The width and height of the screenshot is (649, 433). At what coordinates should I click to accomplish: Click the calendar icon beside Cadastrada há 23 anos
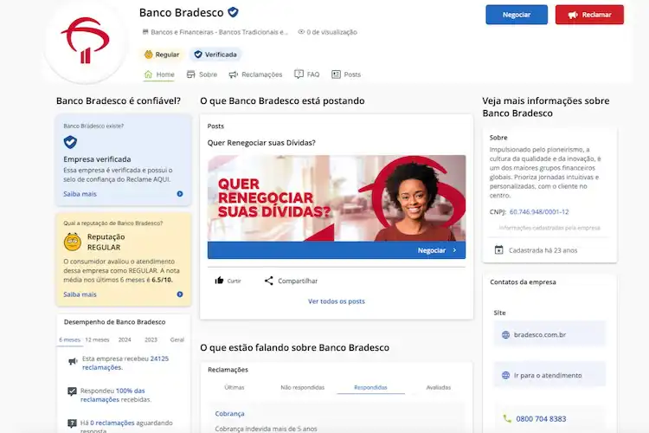pos(499,250)
